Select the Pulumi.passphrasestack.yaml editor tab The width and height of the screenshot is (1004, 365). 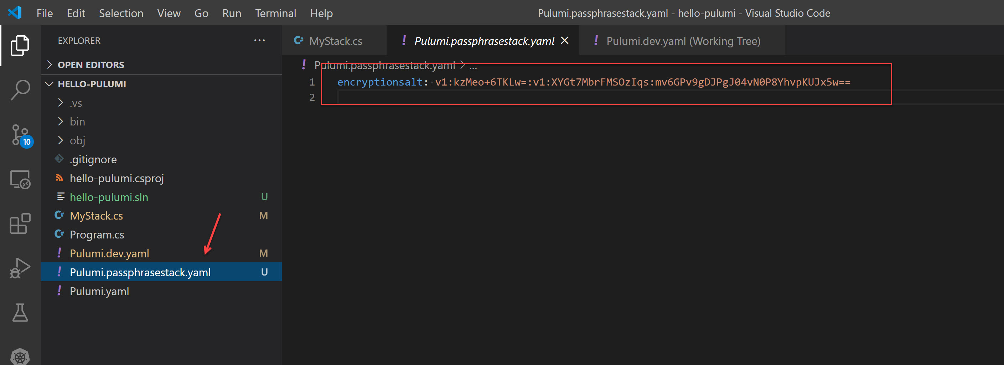point(483,41)
